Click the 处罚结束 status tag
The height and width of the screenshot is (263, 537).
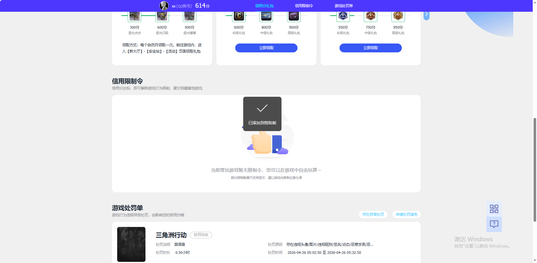coord(201,235)
